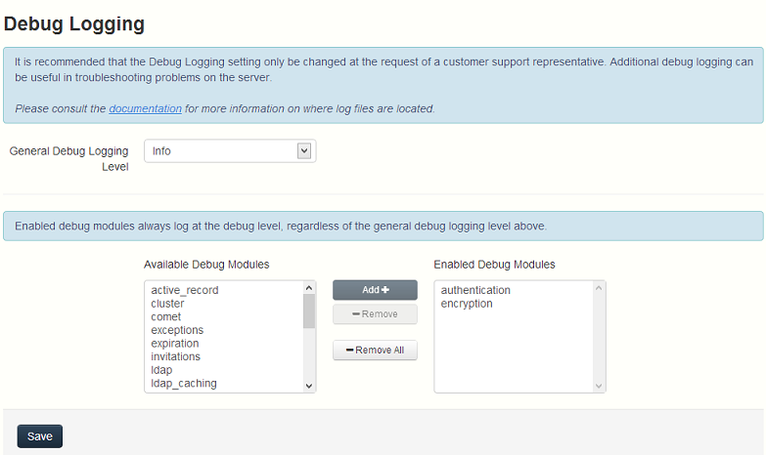The height and width of the screenshot is (455, 766).
Task: Select the cluster debug module
Action: pyautogui.click(x=167, y=304)
